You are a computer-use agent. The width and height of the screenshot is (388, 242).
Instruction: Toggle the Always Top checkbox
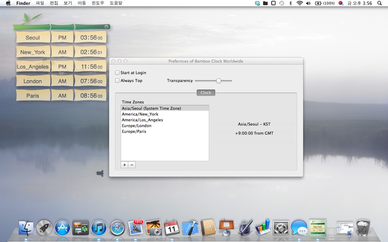pos(117,81)
